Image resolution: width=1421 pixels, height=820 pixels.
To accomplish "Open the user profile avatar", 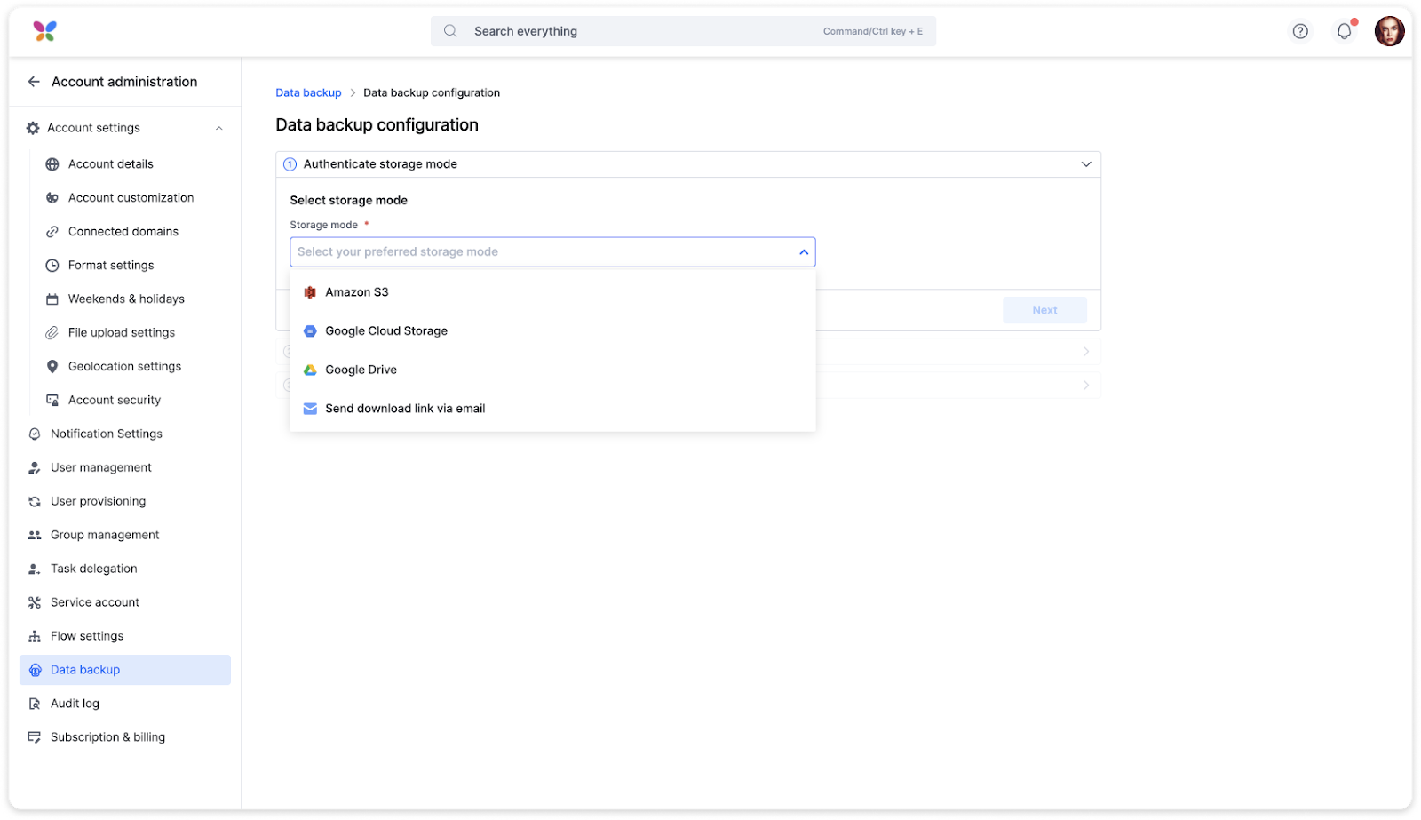I will (1389, 31).
